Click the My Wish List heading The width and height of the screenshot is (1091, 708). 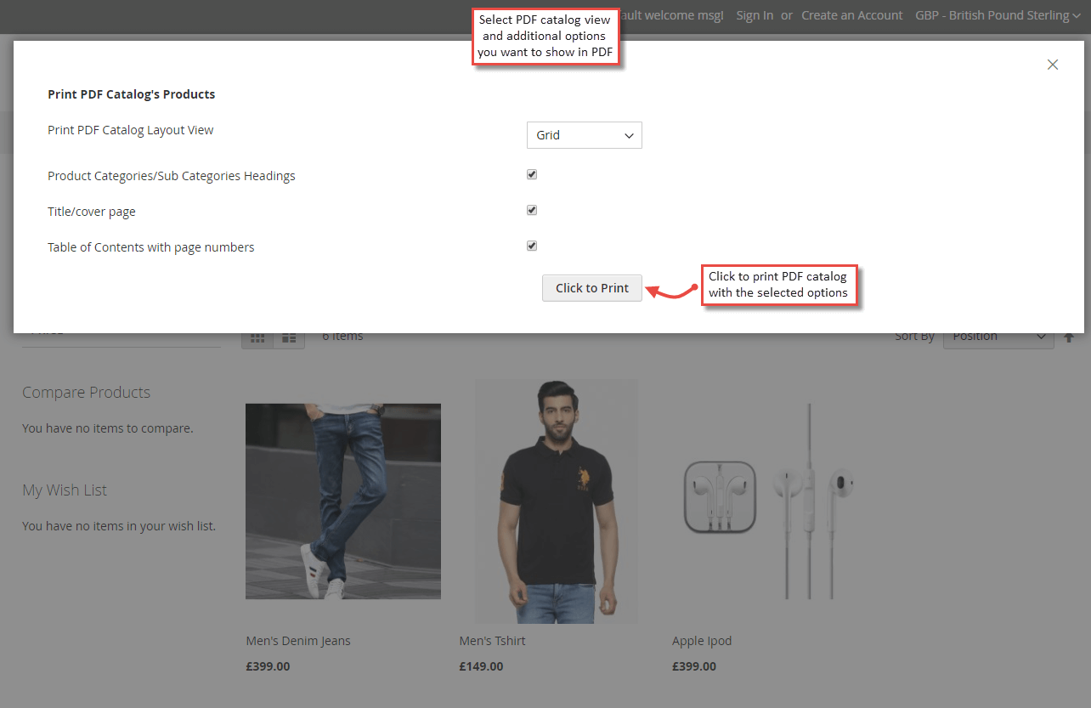point(64,490)
